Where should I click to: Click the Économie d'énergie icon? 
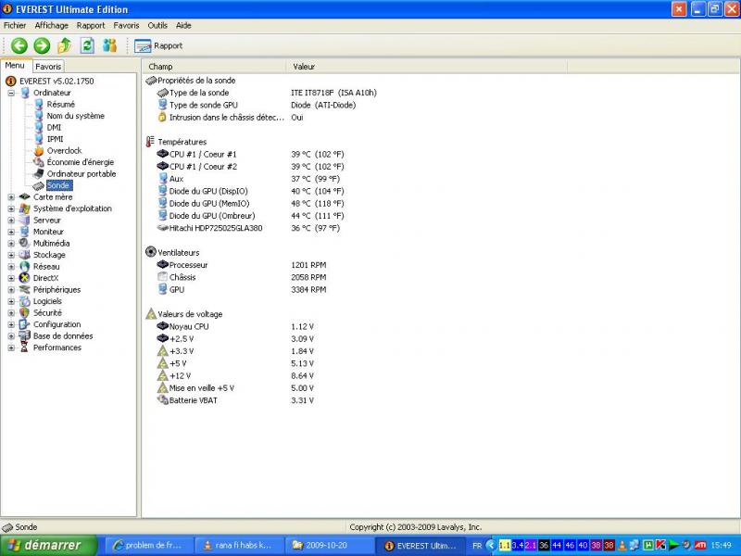[39, 162]
